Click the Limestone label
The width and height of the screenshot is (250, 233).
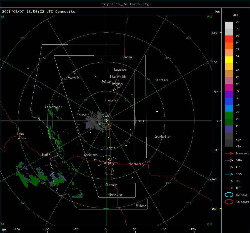point(52,107)
